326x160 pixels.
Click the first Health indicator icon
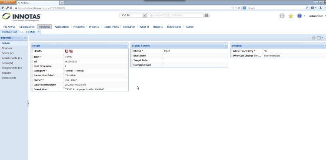point(67,51)
